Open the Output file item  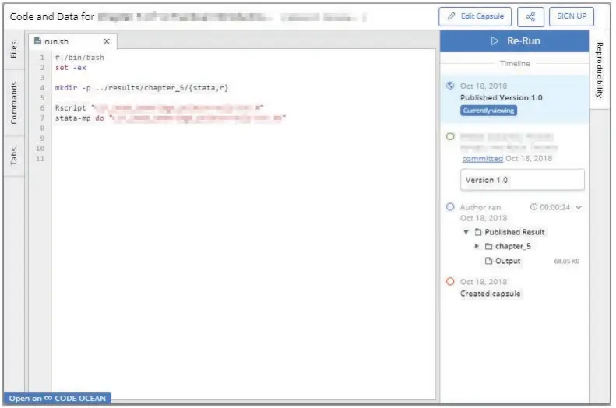coord(502,261)
